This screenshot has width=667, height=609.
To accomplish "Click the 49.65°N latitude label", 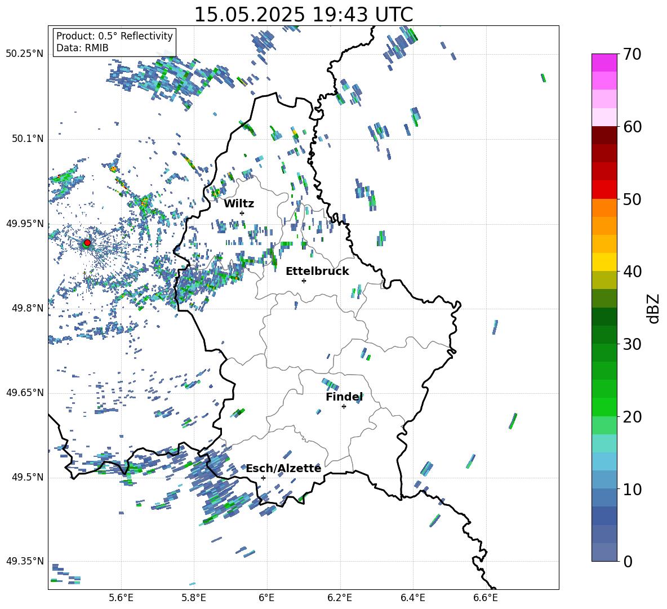I will (25, 393).
